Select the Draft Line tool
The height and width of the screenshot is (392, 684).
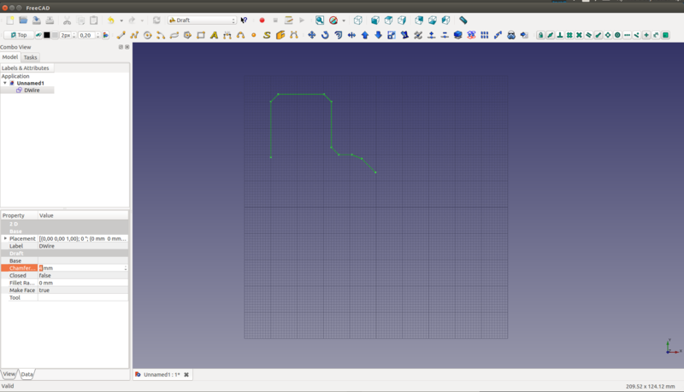point(121,35)
